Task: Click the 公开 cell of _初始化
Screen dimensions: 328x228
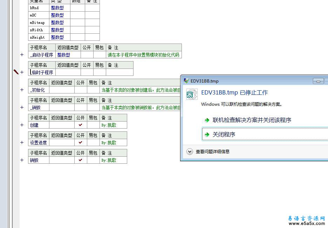Action: click(81, 90)
